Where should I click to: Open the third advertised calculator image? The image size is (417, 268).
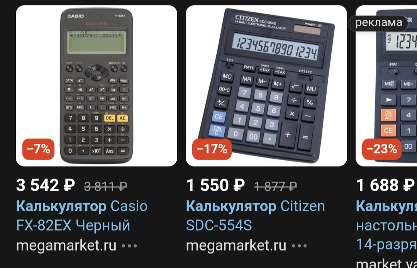386,86
